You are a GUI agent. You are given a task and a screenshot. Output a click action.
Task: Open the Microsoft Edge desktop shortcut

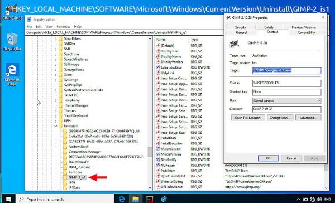pyautogui.click(x=12, y=74)
